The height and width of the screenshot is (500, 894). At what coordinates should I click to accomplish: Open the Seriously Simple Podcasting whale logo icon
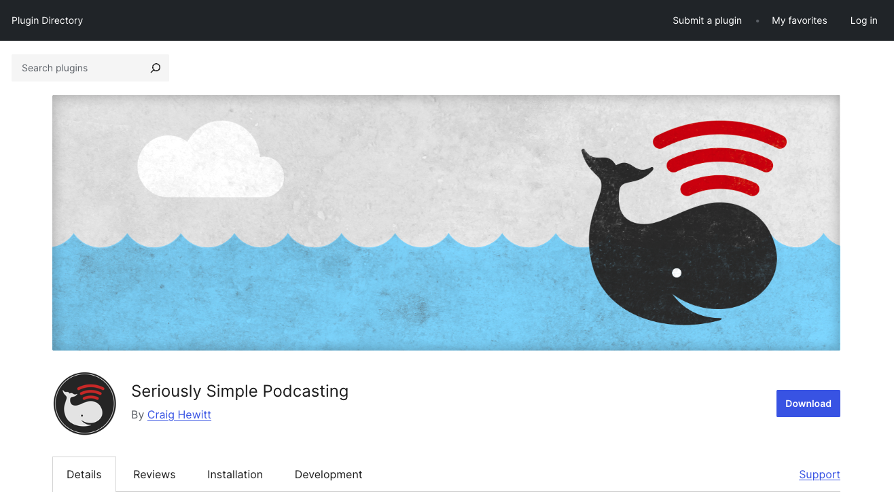[85, 404]
